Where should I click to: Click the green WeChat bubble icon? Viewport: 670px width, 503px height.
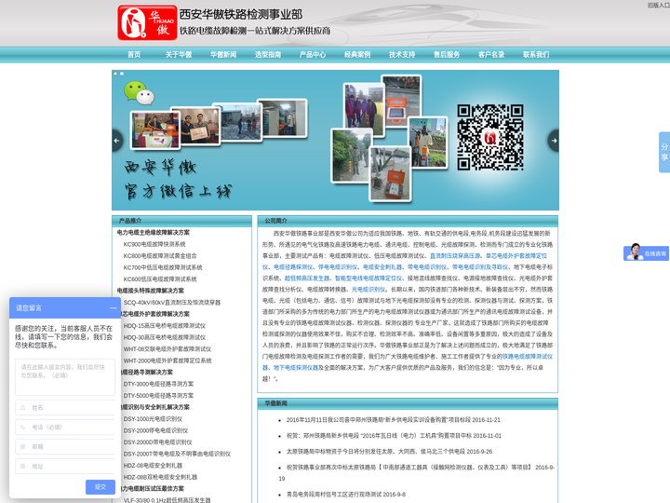[x=139, y=93]
